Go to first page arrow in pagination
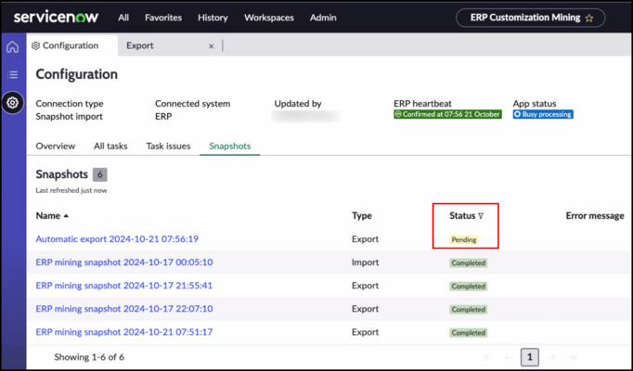This screenshot has height=371, width=633. pos(487,357)
